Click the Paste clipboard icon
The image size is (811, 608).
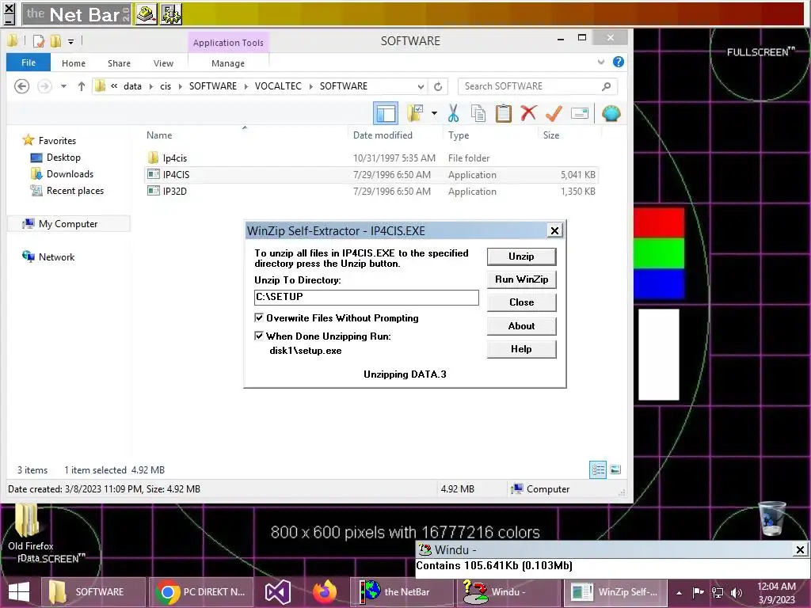tap(503, 113)
